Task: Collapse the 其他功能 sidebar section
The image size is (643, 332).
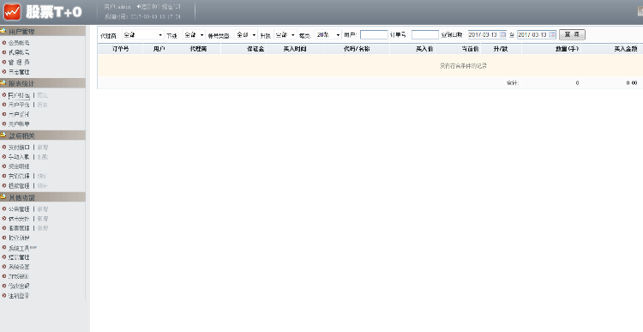Action: coord(43,197)
